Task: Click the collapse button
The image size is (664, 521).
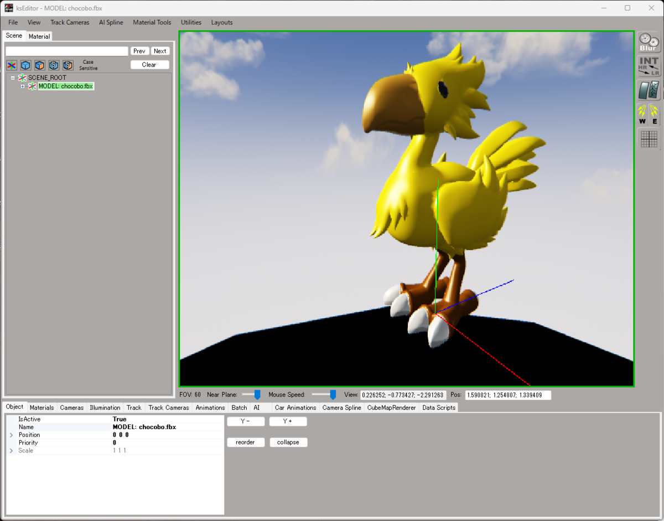Action: pos(288,442)
